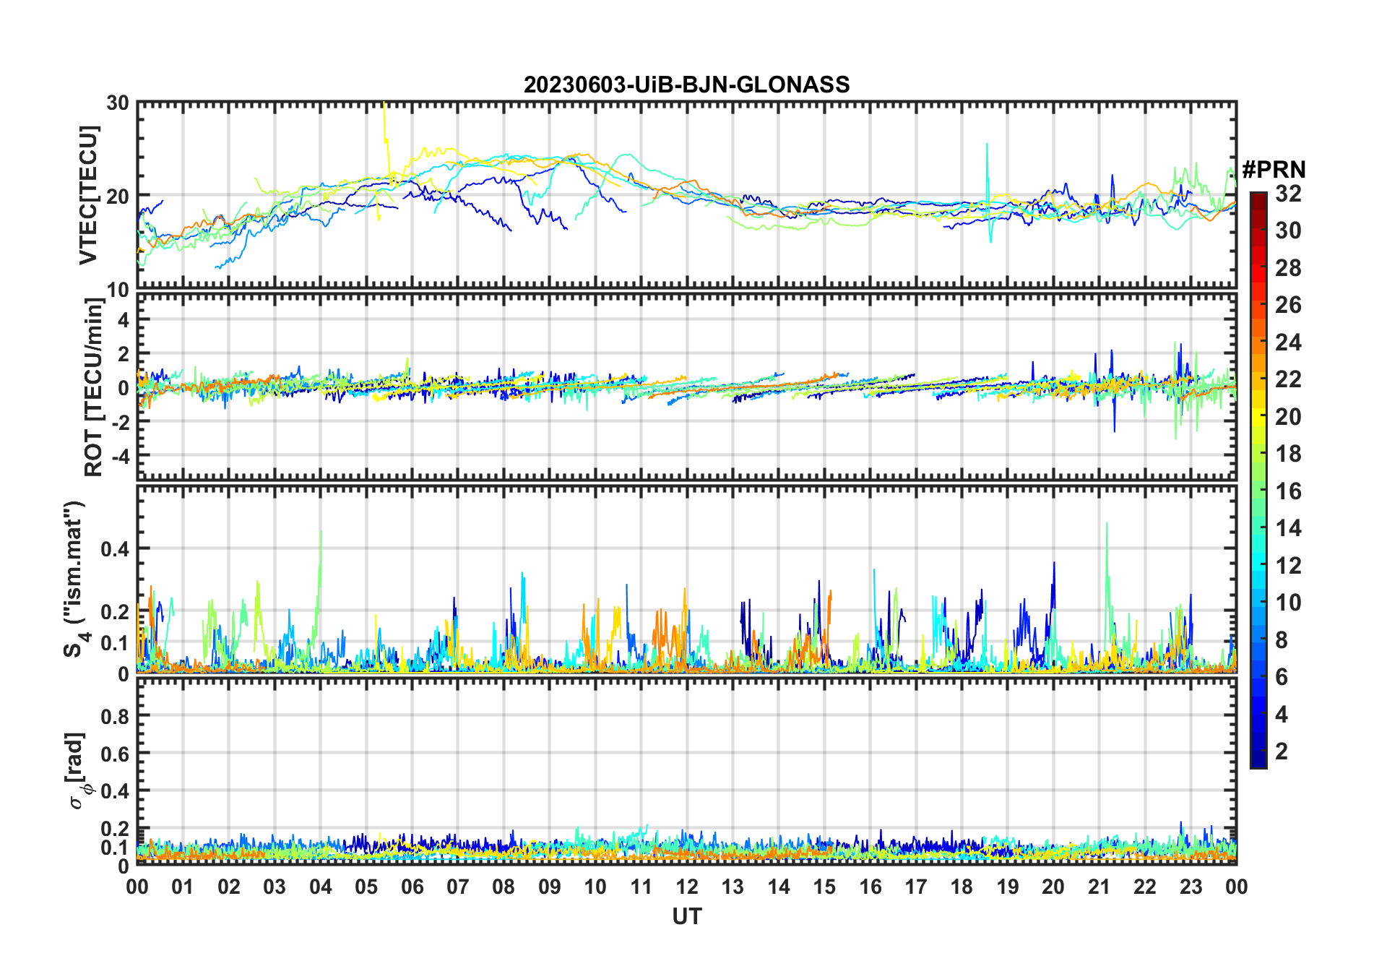Click the 04 hour tick label on UT axis
Viewport: 1374px width, 961px height.
[x=320, y=887]
